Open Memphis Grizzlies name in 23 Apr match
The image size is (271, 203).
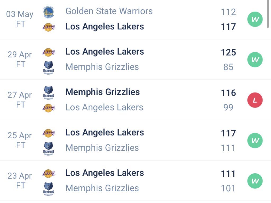(102, 188)
